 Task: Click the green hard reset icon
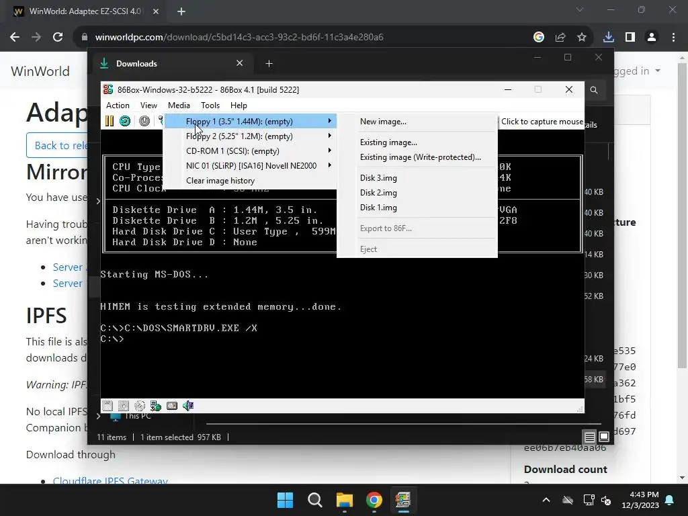tap(125, 121)
